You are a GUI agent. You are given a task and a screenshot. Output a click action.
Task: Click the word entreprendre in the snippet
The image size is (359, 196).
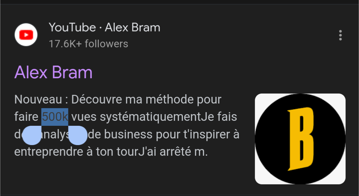click(49, 152)
